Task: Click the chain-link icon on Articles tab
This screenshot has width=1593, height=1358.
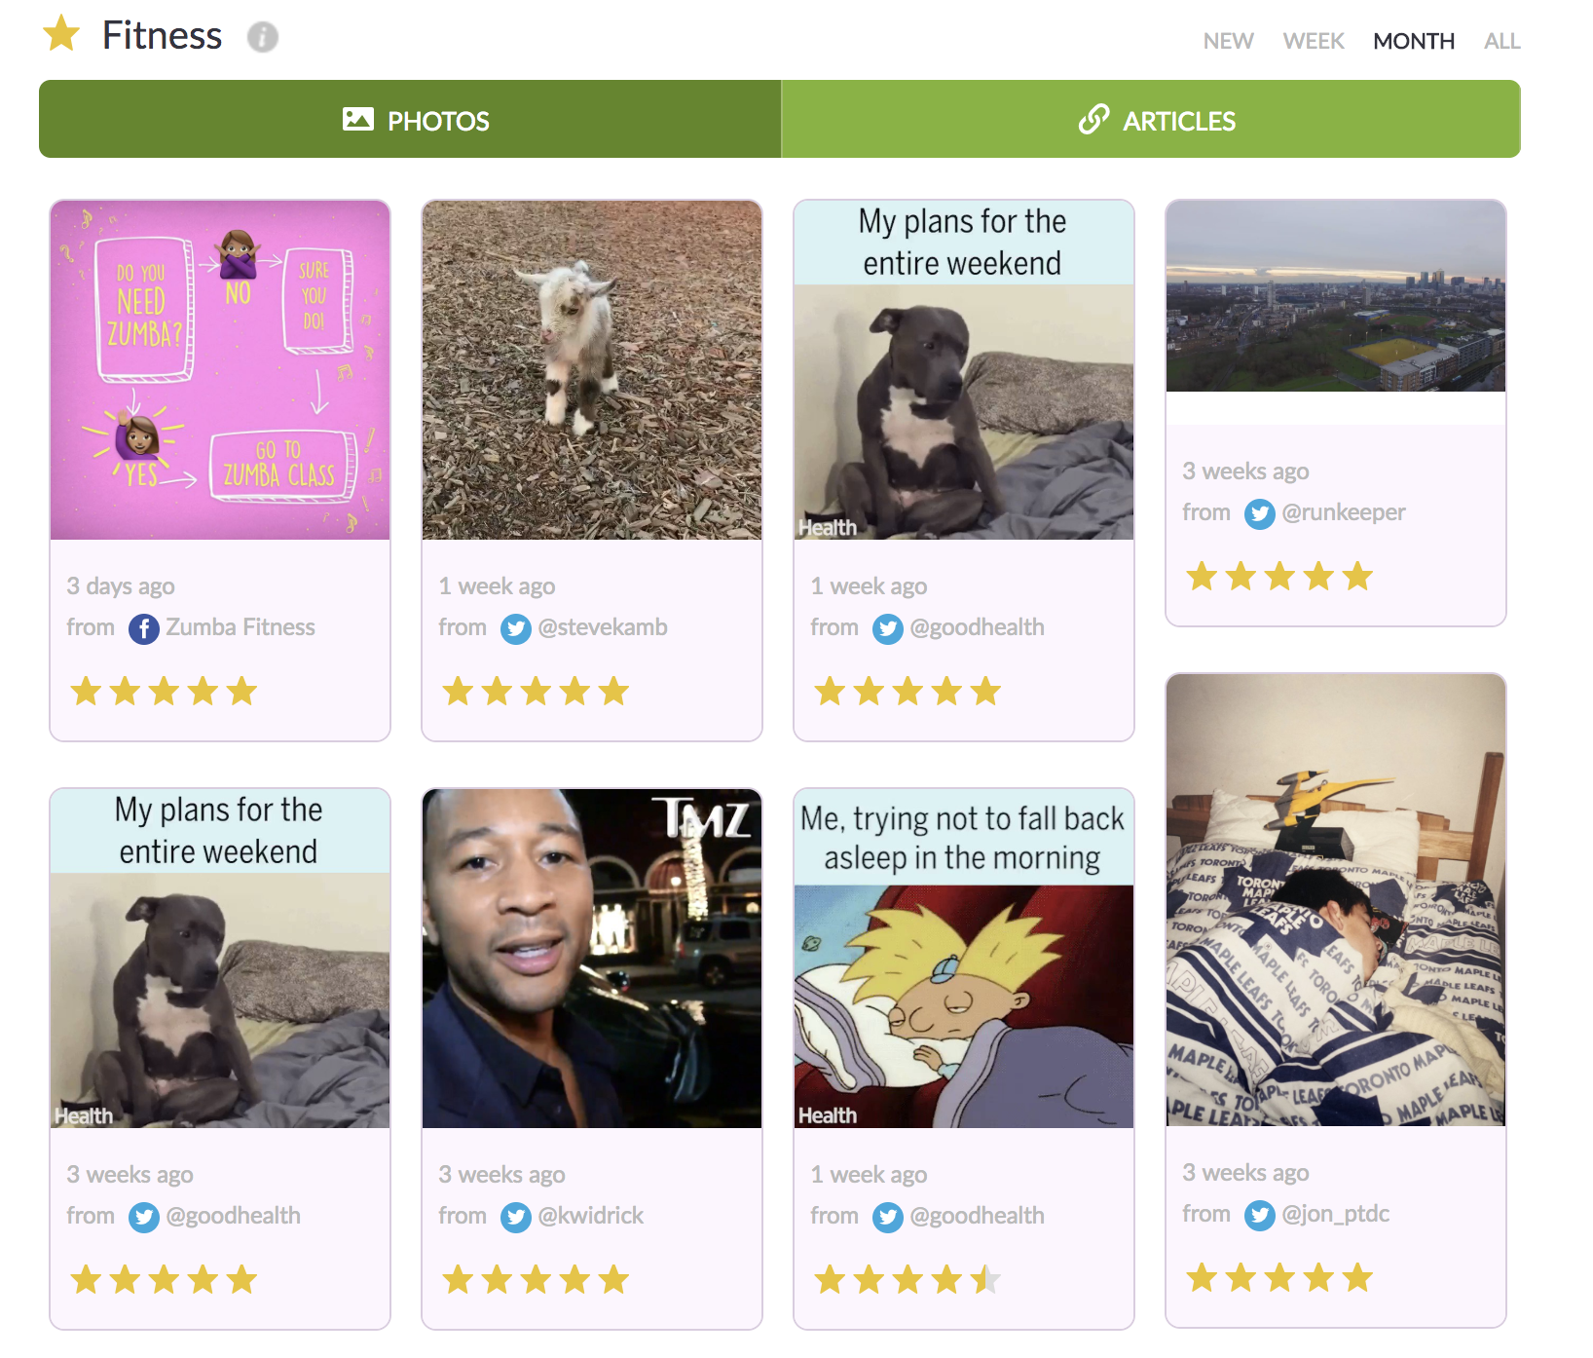Action: click(x=1093, y=120)
